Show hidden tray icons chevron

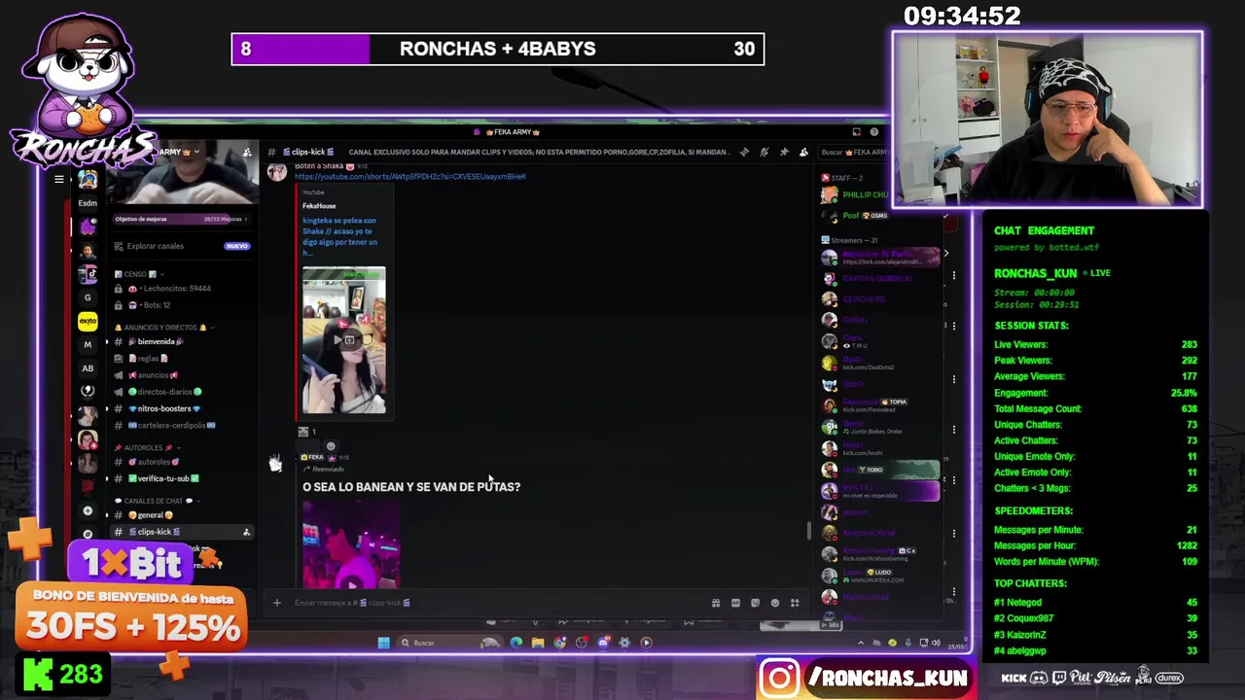(861, 643)
